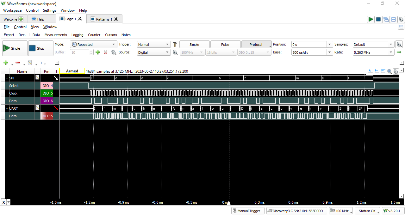The width and height of the screenshot is (405, 215).
Task: Open the Mode dropdown showing Repeated
Action: (x=93, y=45)
